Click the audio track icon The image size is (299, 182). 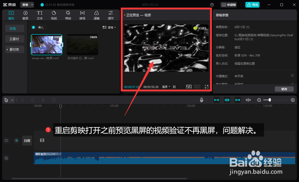[6, 158]
